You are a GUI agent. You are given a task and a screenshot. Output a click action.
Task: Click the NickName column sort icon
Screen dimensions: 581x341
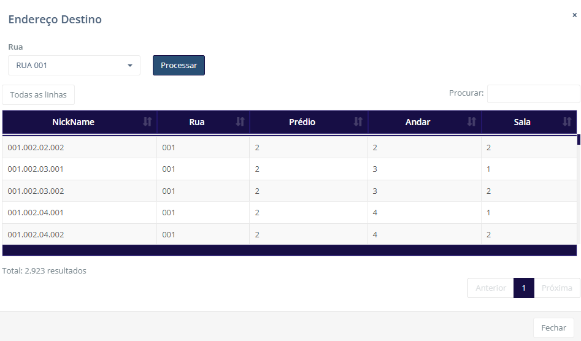pyautogui.click(x=147, y=122)
